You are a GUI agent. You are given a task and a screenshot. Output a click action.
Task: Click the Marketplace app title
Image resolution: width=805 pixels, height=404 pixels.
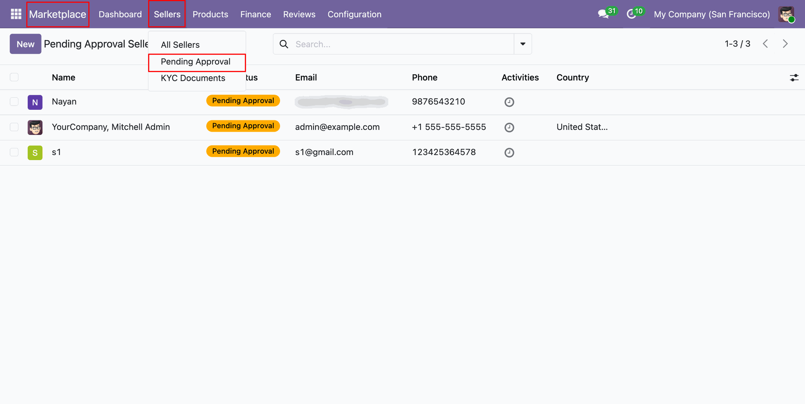click(x=57, y=14)
